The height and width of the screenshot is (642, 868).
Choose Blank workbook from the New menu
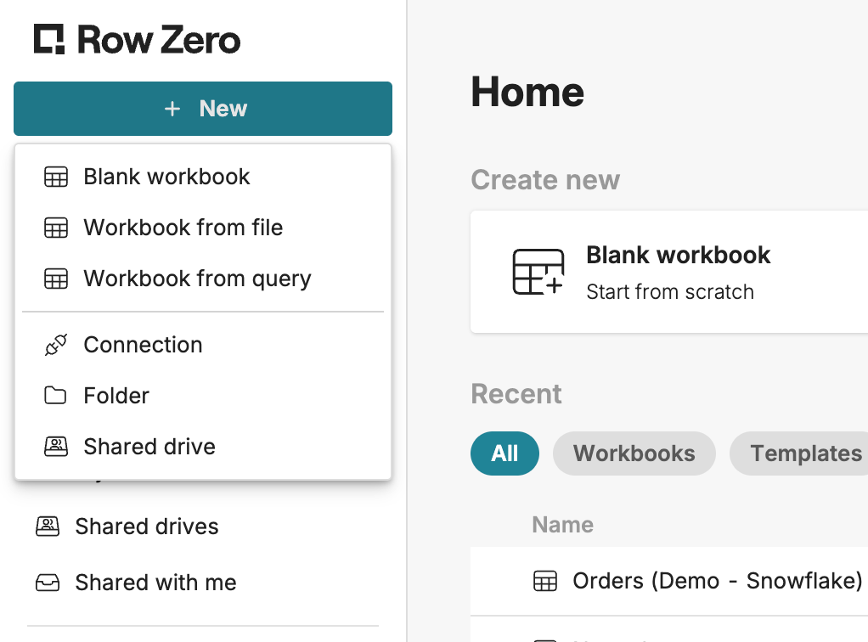pos(203,177)
